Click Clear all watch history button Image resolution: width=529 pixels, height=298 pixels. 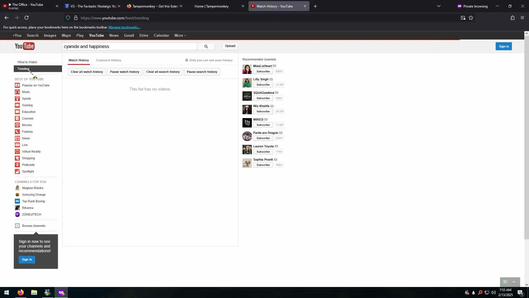(x=87, y=72)
